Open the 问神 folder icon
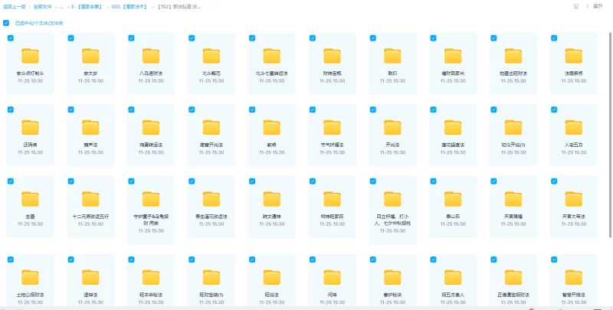 pyautogui.click(x=332, y=276)
